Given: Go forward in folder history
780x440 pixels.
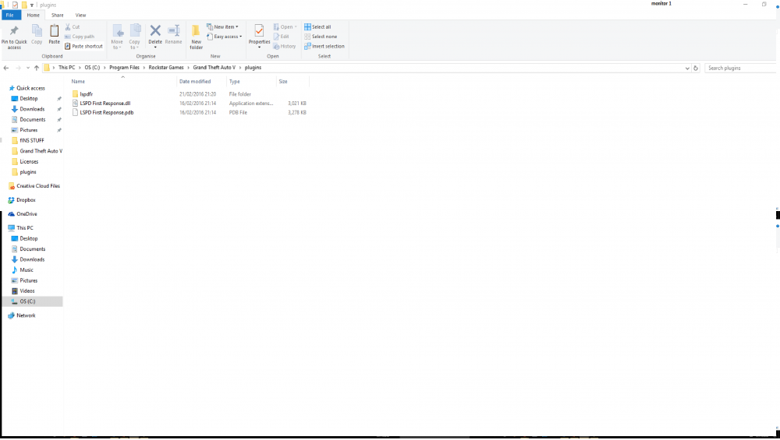Looking at the screenshot, I should tap(18, 68).
